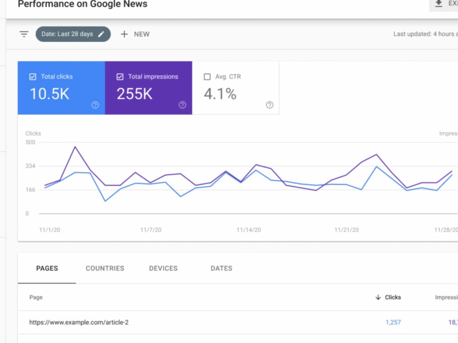Open the Dates tab
The image size is (458, 343).
(221, 268)
